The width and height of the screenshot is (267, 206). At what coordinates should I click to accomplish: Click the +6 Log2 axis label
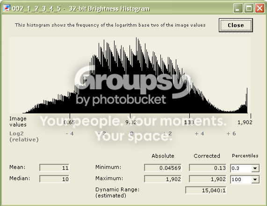231,134
